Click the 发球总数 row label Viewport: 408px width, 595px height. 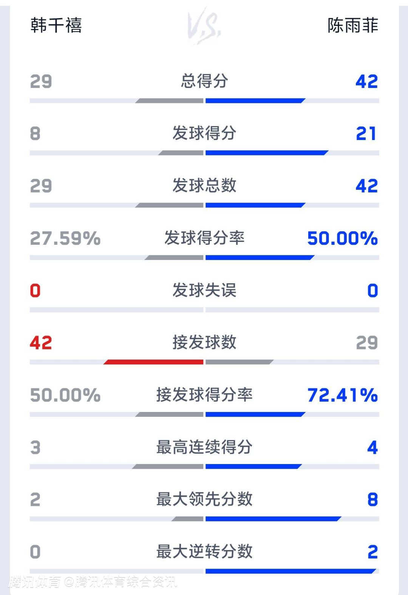click(x=204, y=186)
